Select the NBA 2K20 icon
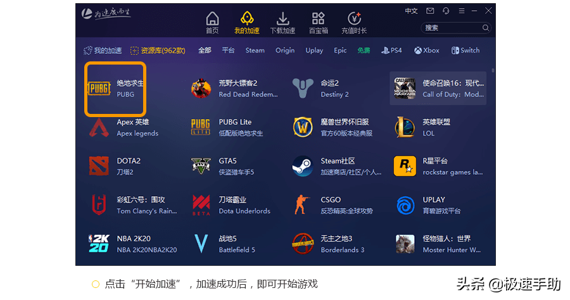 pyautogui.click(x=99, y=244)
